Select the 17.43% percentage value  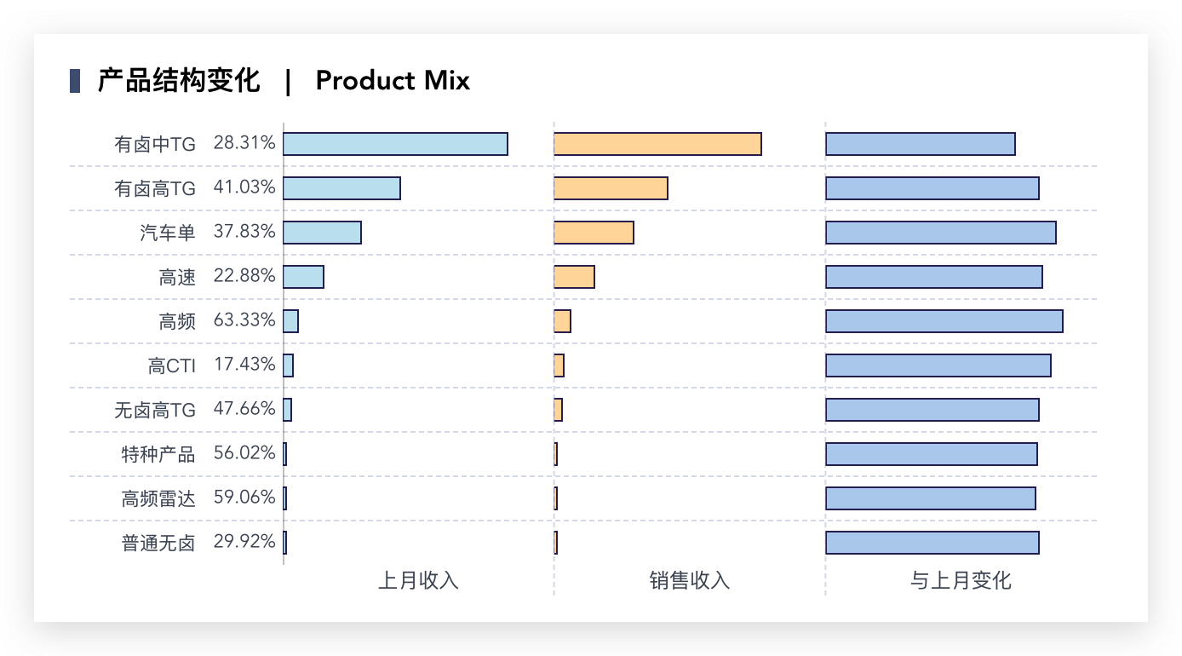(244, 365)
